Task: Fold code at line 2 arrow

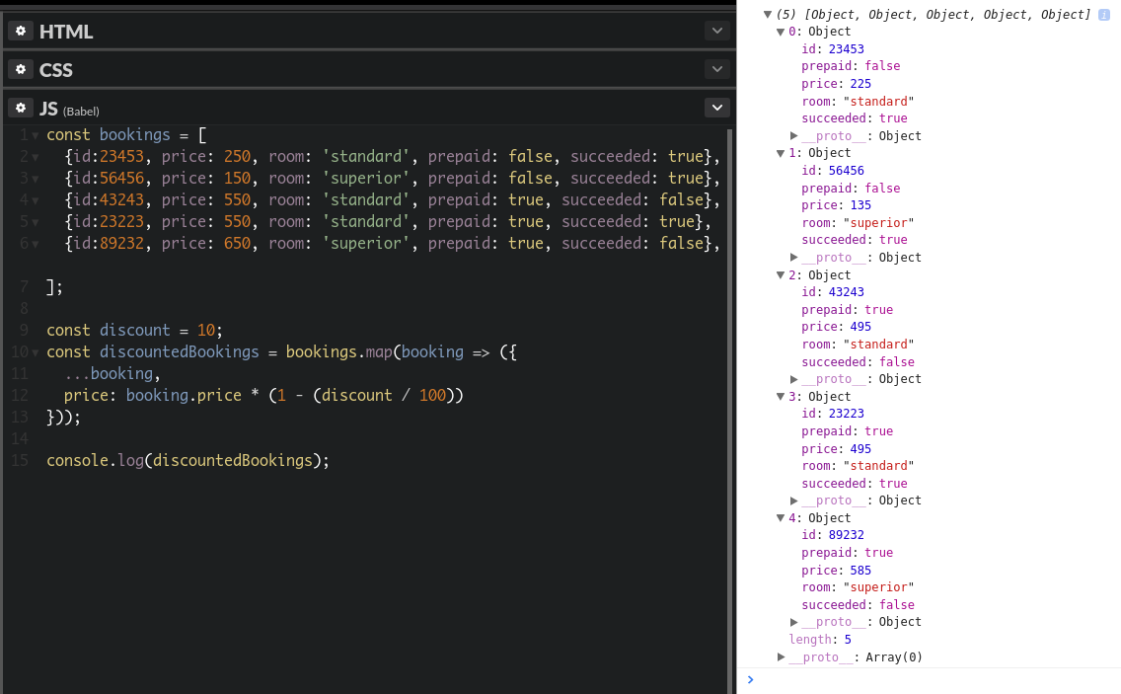Action: [36, 157]
